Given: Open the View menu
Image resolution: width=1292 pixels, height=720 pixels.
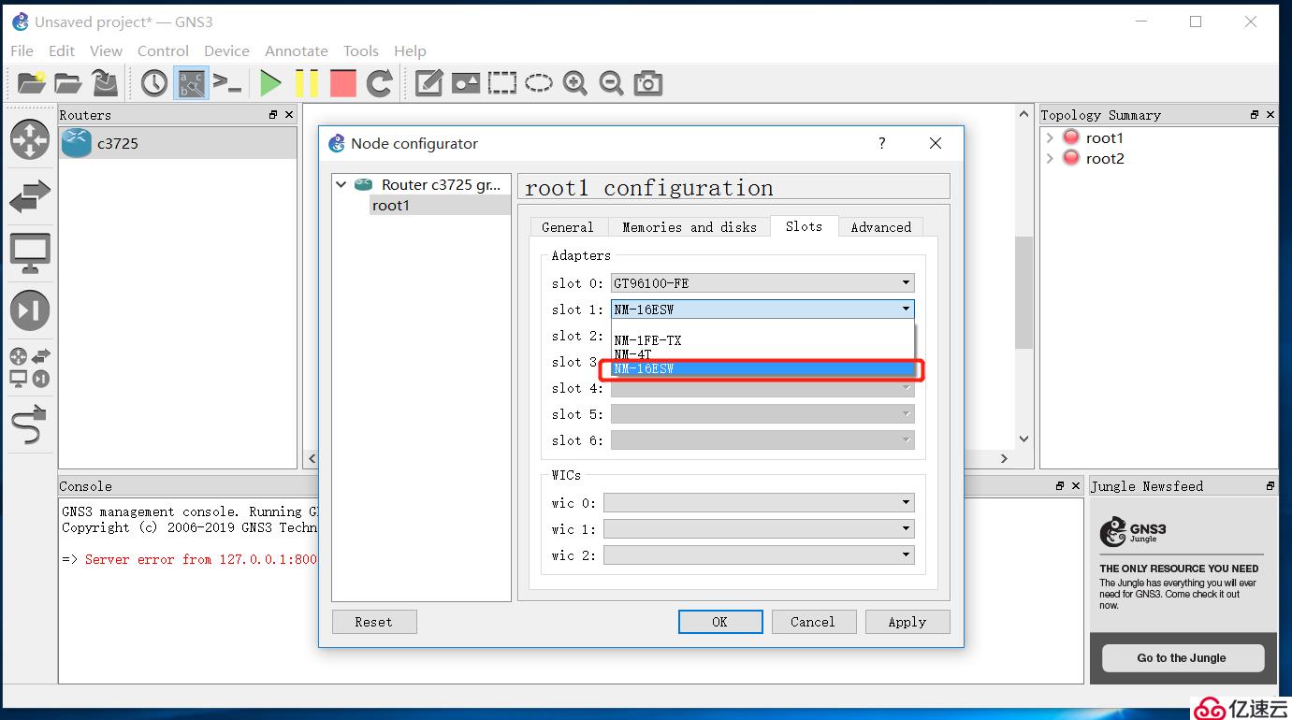Looking at the screenshot, I should click(106, 50).
